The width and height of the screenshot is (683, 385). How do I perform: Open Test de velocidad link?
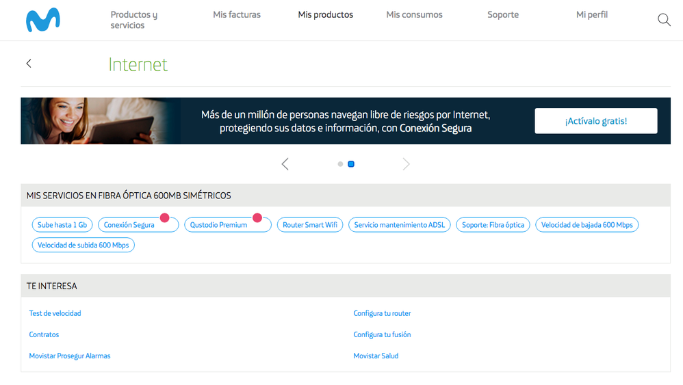(x=55, y=313)
